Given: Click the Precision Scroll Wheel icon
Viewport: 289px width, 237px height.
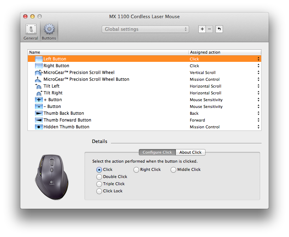Looking at the screenshot, I should [x=39, y=73].
